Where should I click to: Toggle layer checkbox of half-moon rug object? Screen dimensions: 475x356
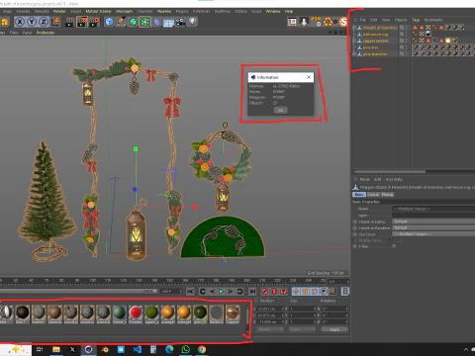402,34
